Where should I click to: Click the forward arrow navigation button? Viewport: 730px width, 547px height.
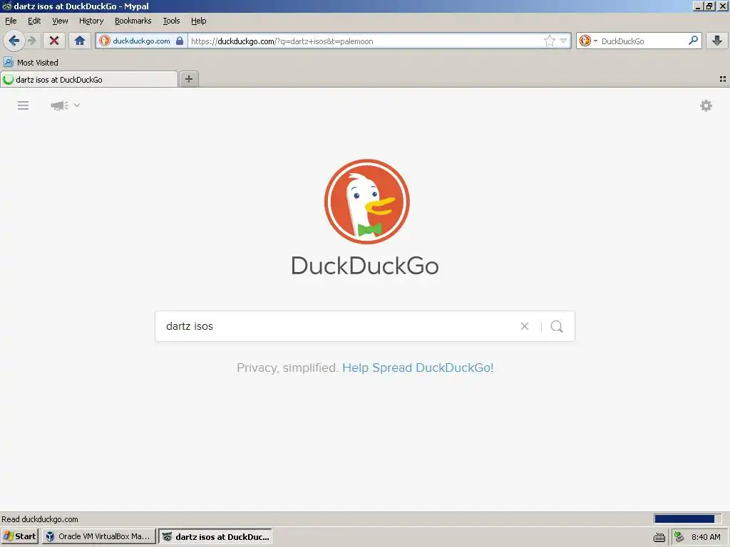(x=32, y=41)
